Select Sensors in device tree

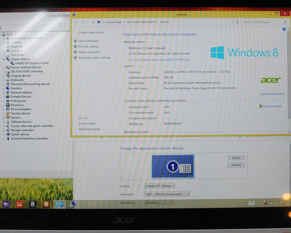point(15,118)
